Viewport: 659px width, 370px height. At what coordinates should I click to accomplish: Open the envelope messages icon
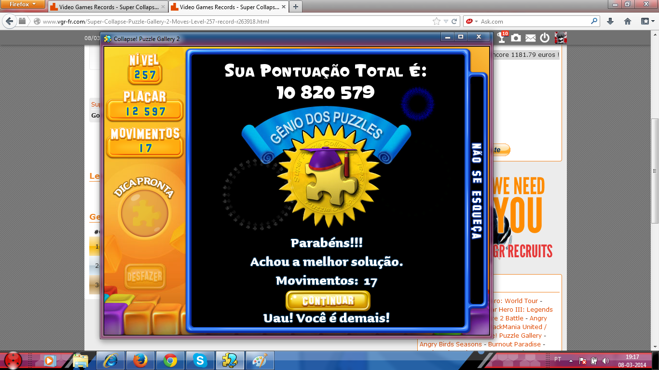coord(530,38)
